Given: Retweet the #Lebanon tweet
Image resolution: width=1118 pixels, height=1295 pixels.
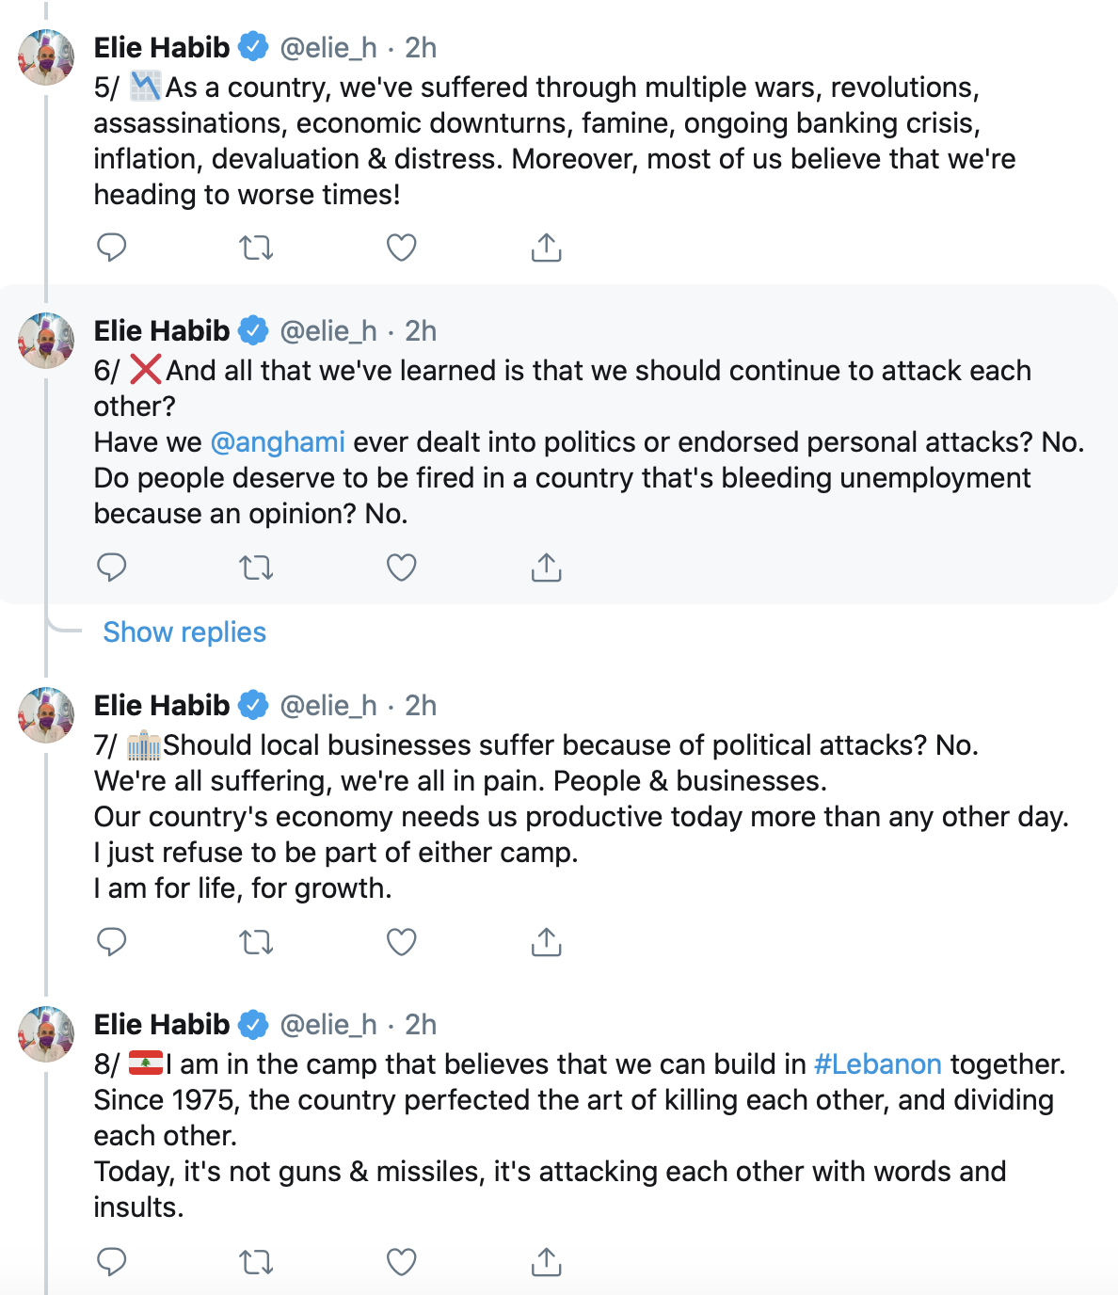Looking at the screenshot, I should (256, 1262).
